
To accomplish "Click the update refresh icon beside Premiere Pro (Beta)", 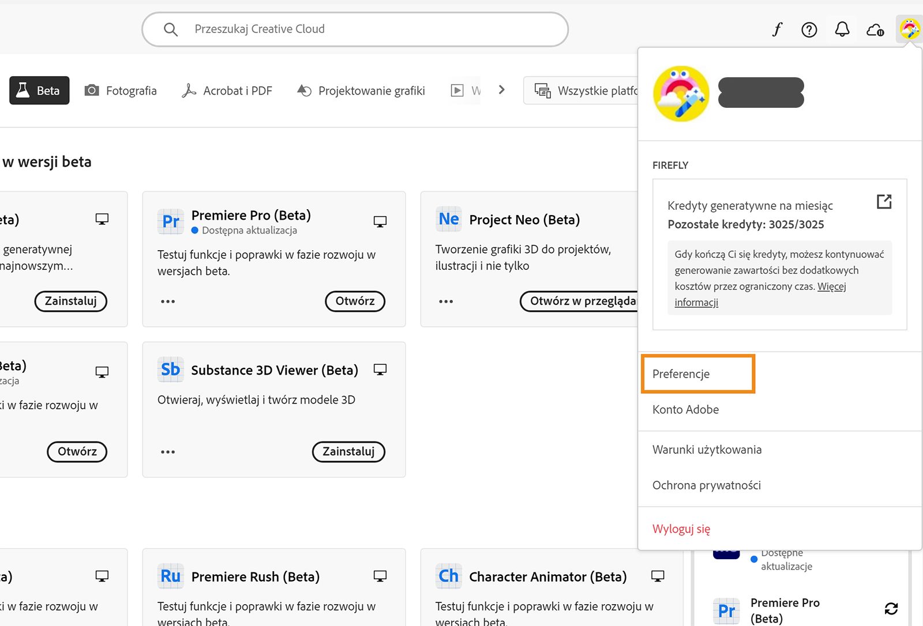I will click(891, 608).
